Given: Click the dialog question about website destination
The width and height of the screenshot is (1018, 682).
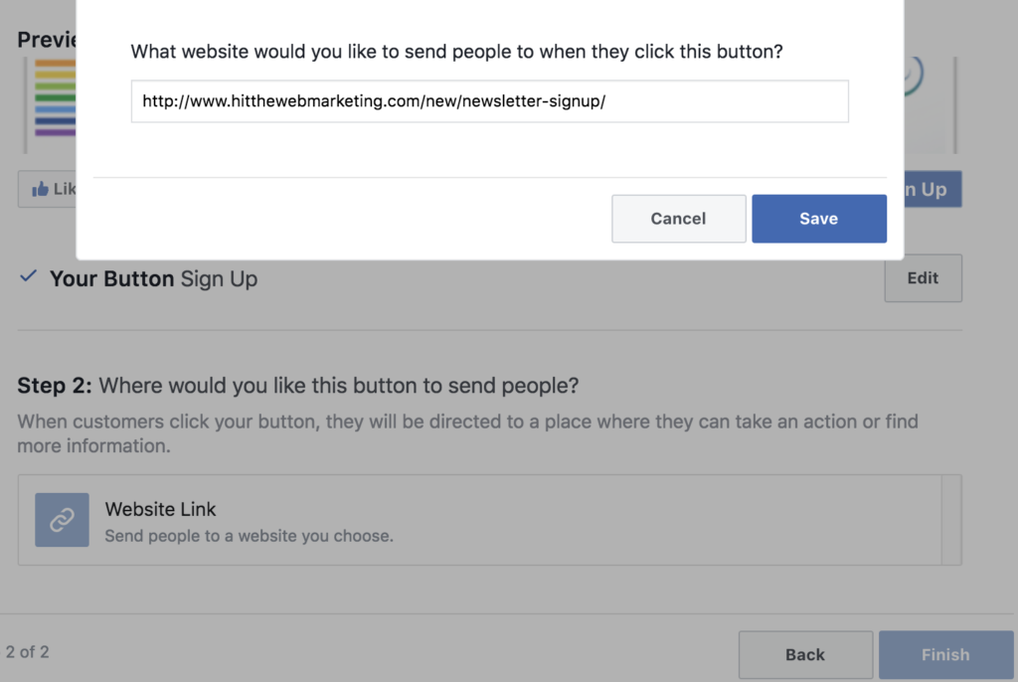Looking at the screenshot, I should (456, 52).
